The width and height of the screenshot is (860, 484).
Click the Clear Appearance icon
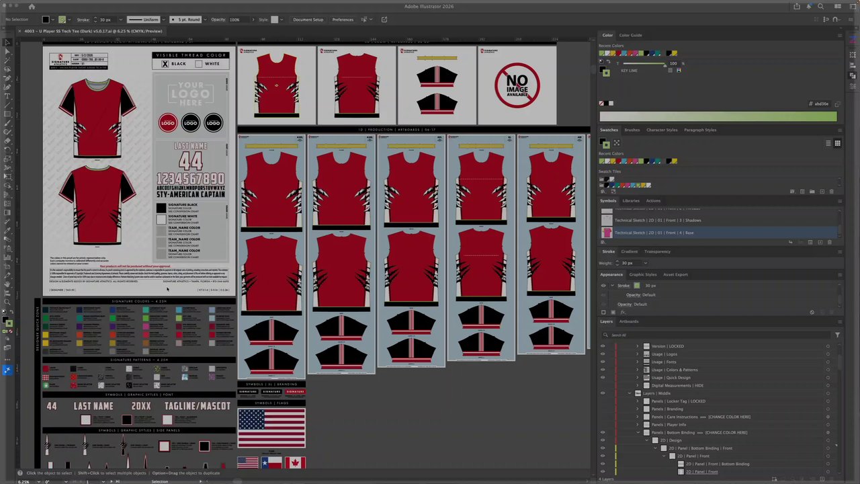pyautogui.click(x=812, y=313)
